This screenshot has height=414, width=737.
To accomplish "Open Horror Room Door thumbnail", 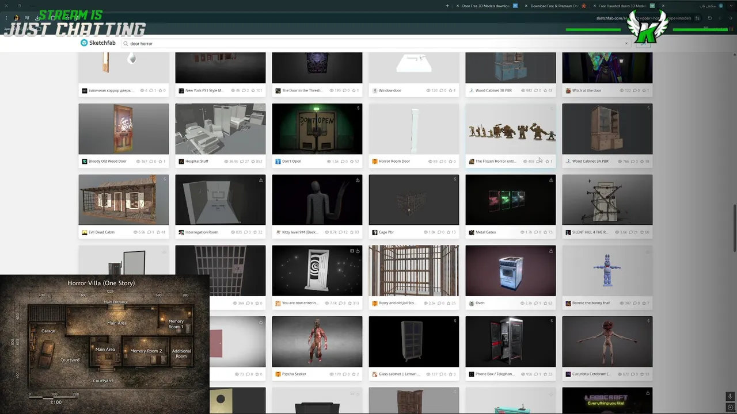I will (414, 129).
